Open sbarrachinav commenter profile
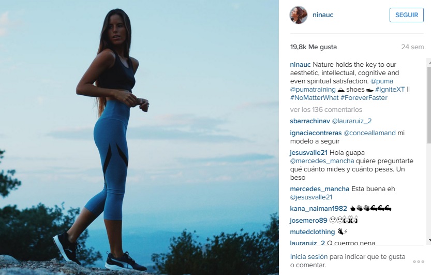 (310, 121)
